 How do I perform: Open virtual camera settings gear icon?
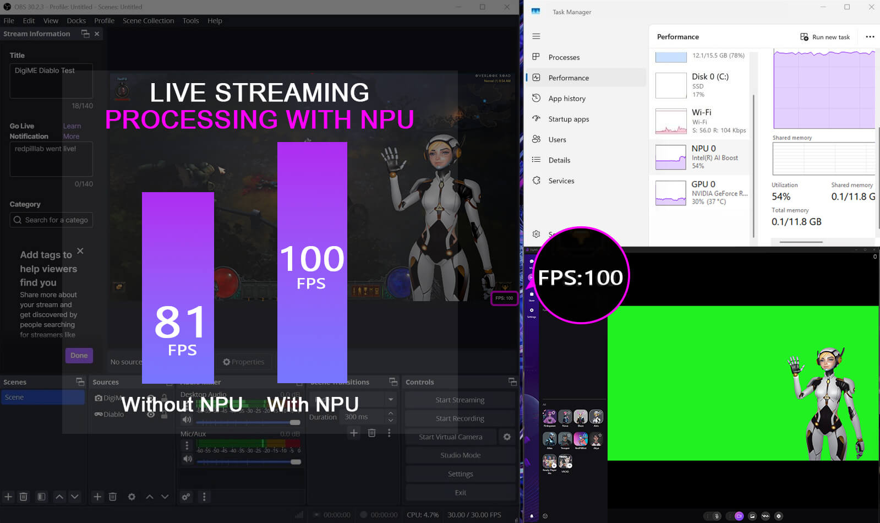pyautogui.click(x=507, y=437)
